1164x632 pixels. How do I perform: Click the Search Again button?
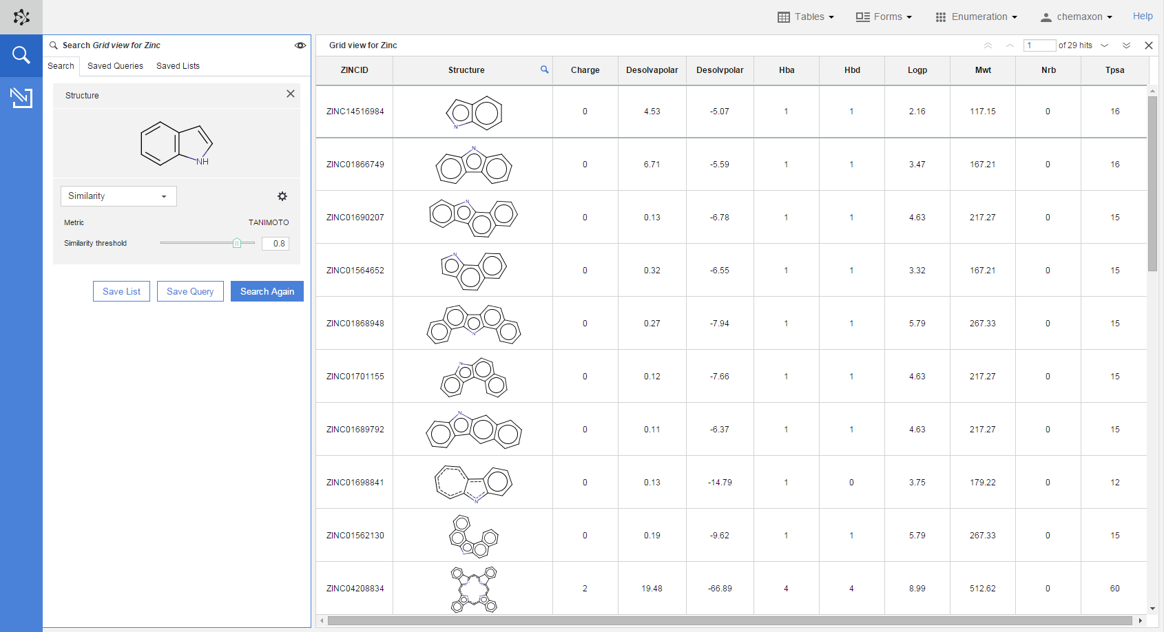click(x=267, y=291)
